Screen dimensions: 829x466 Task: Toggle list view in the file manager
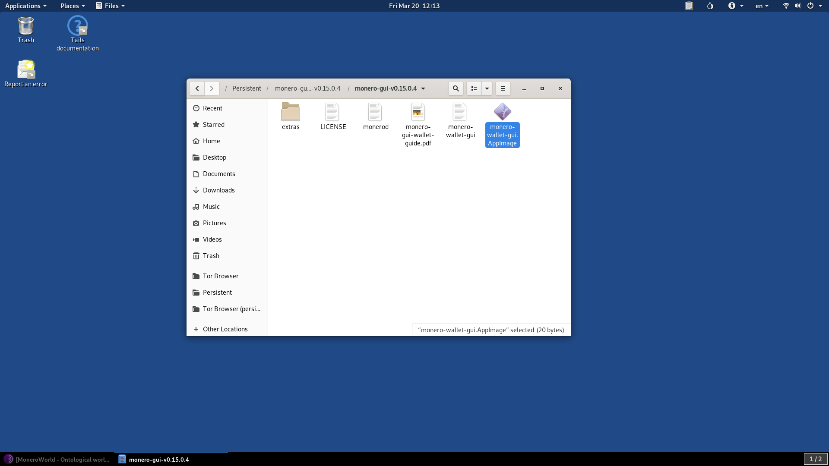tap(474, 88)
